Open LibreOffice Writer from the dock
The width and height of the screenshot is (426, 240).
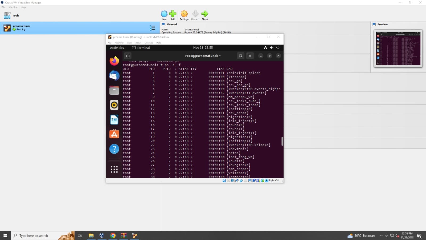(x=114, y=120)
